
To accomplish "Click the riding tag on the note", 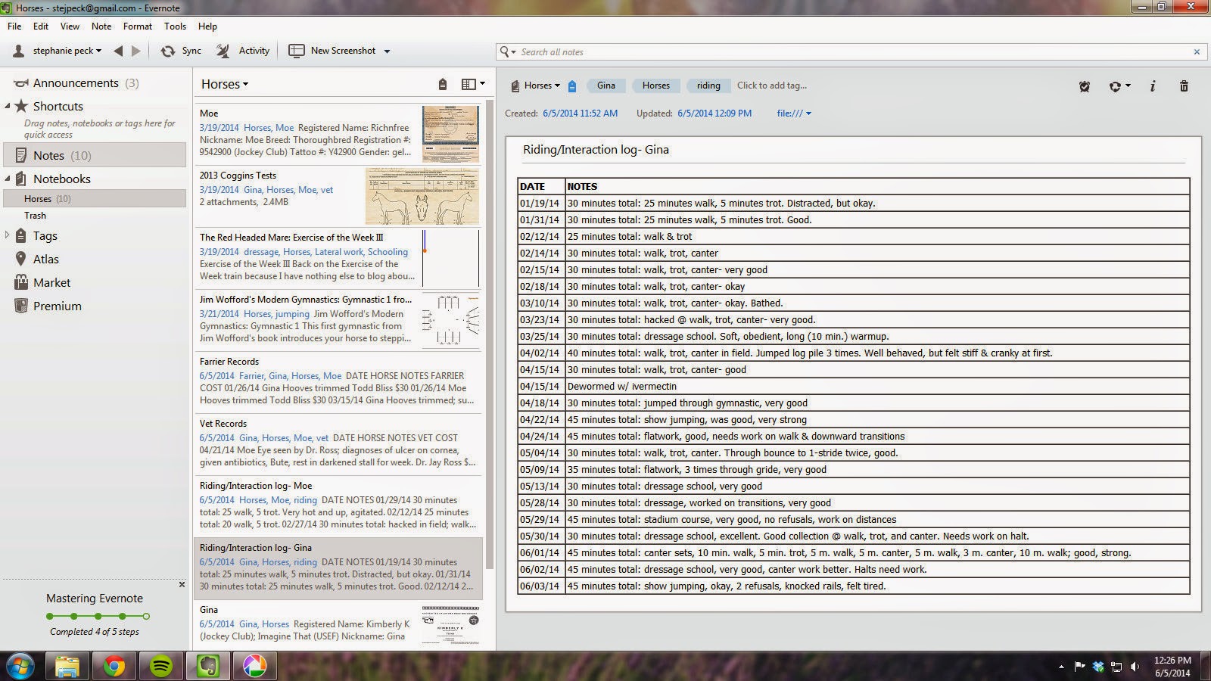I will coord(708,86).
